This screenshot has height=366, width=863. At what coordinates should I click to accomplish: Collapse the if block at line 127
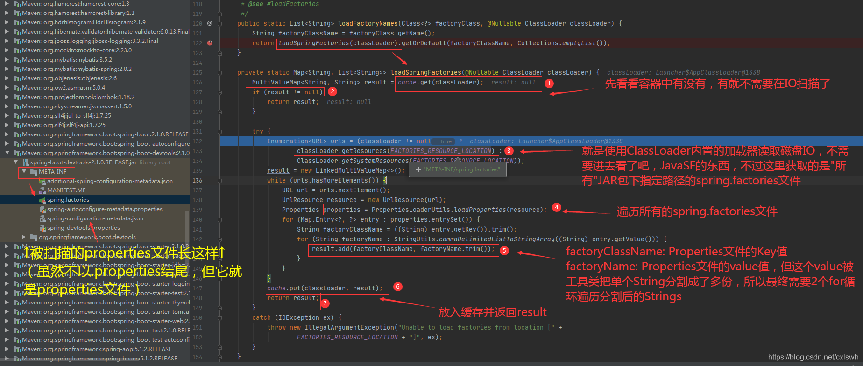(219, 92)
